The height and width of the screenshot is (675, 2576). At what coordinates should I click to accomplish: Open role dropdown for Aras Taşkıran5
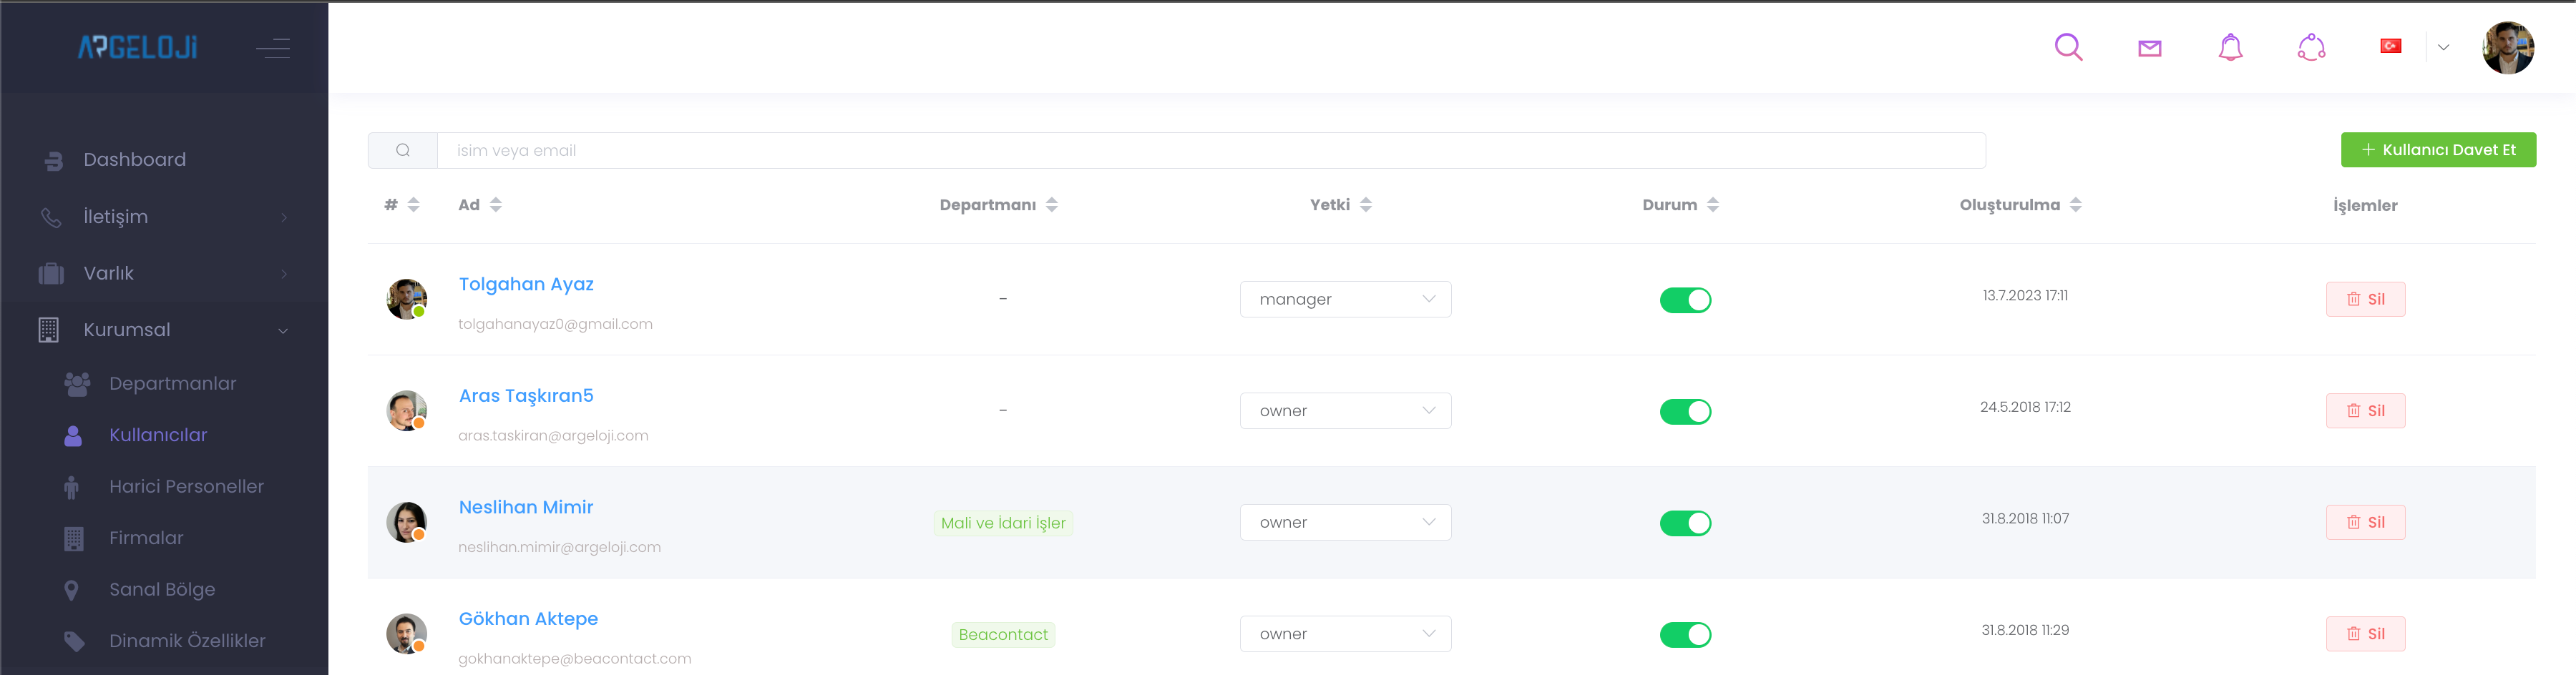coord(1345,411)
